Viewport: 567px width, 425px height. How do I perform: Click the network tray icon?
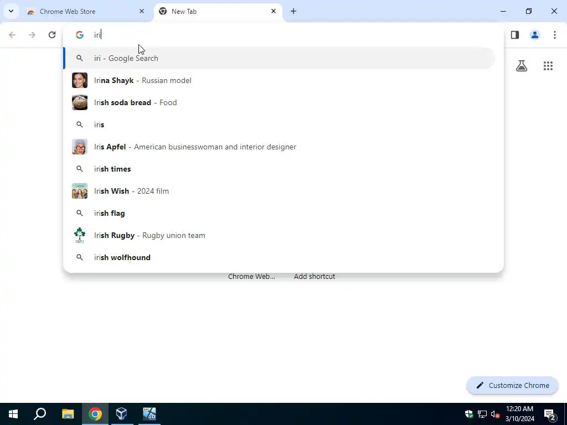pyautogui.click(x=482, y=414)
